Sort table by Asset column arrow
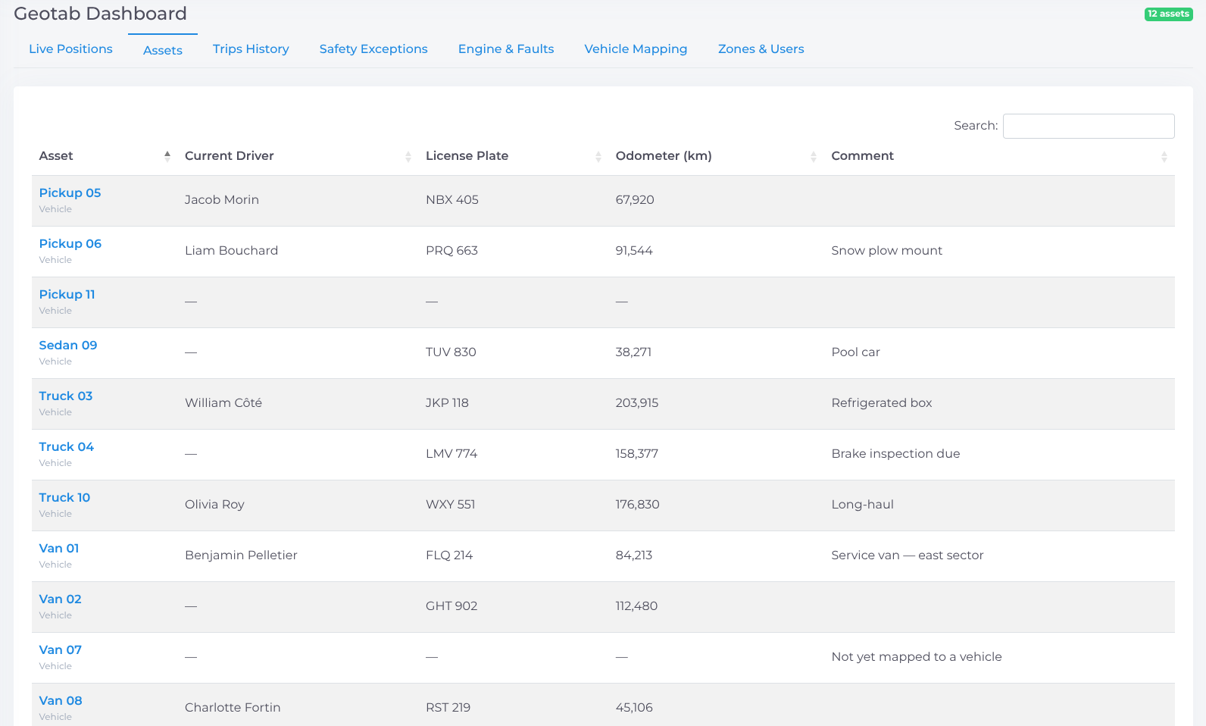 click(x=167, y=156)
